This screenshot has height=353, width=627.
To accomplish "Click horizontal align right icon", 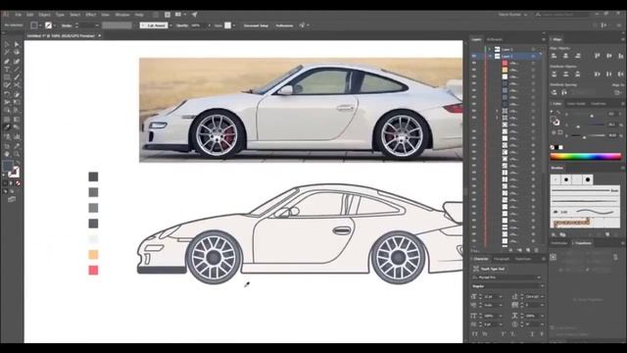I will [577, 56].
